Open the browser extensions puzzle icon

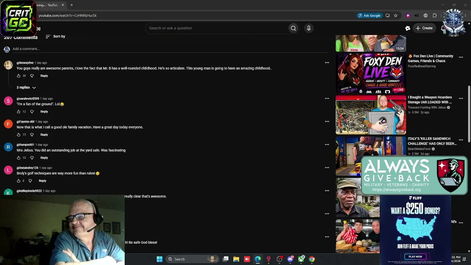pos(435,15)
